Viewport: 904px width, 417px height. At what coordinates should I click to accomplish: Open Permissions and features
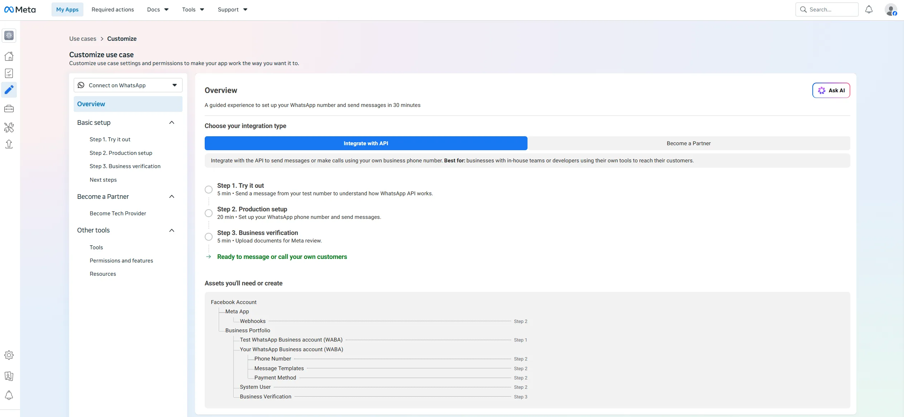[121, 261]
